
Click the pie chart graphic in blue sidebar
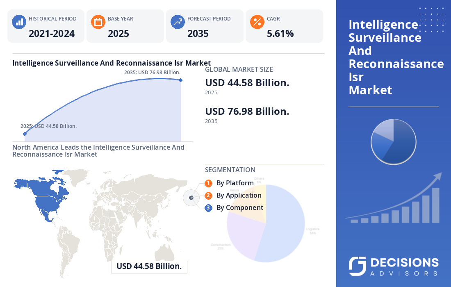pyautogui.click(x=394, y=142)
